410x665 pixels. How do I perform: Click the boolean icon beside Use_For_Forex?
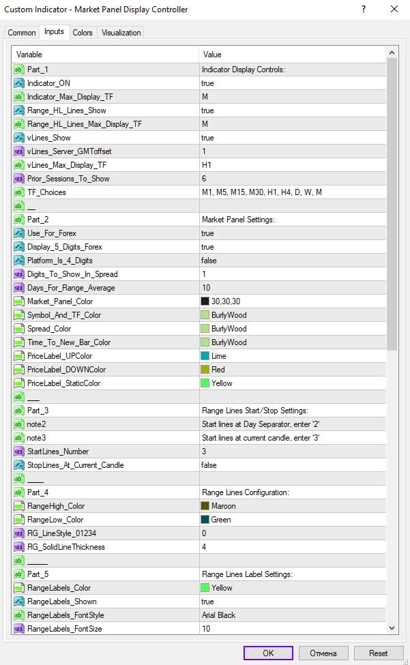tap(18, 233)
